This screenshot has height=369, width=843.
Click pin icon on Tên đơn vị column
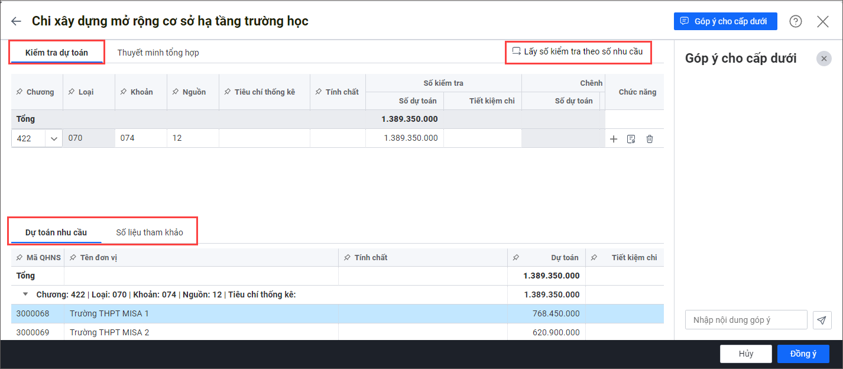coord(73,258)
